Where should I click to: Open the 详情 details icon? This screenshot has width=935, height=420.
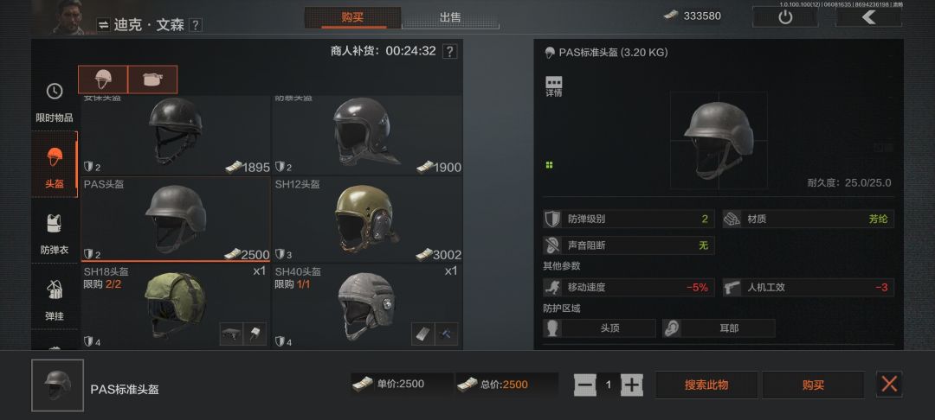[x=554, y=86]
